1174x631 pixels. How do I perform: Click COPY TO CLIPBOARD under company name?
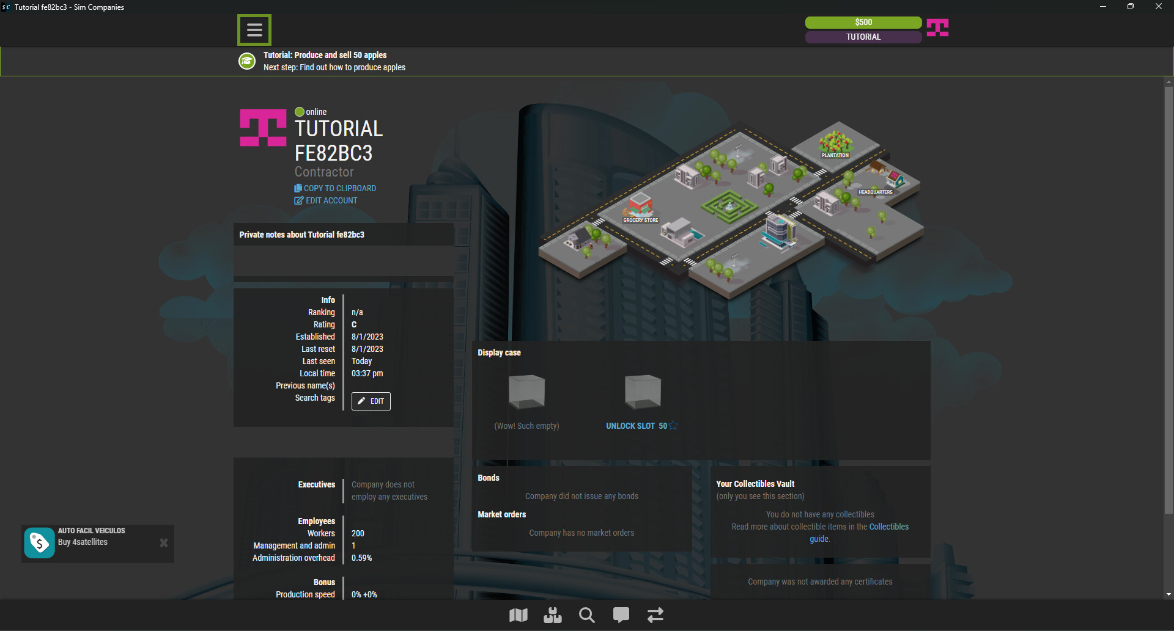coord(334,188)
